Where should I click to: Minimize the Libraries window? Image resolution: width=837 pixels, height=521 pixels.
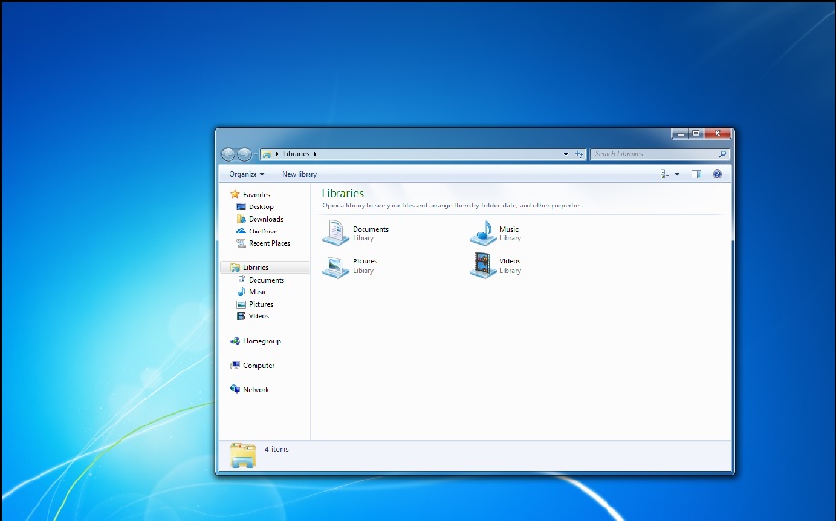[x=680, y=133]
